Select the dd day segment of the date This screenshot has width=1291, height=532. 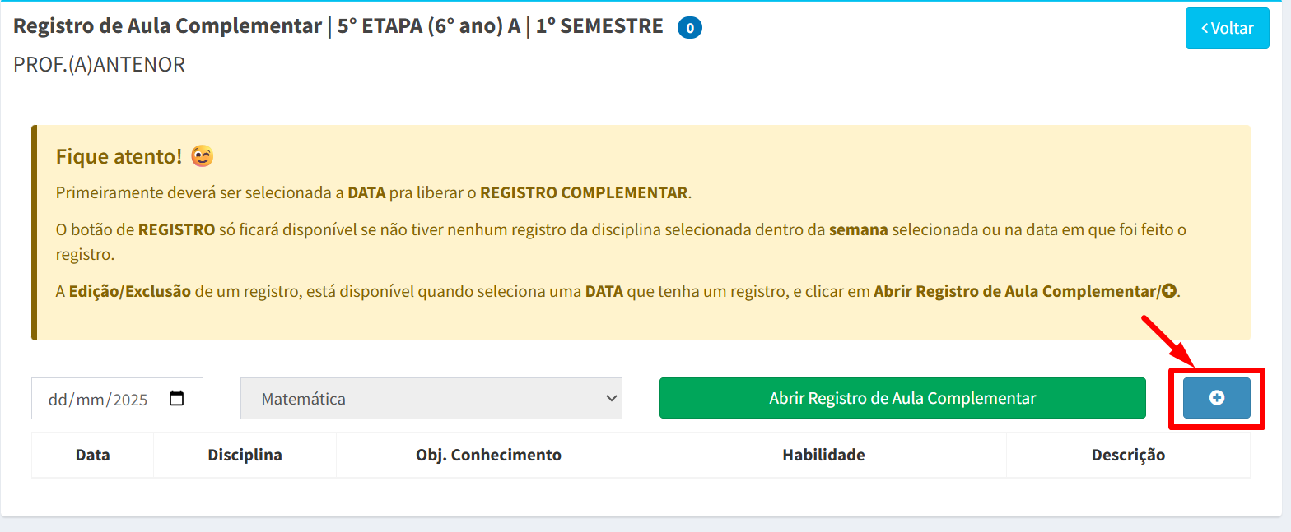point(57,400)
